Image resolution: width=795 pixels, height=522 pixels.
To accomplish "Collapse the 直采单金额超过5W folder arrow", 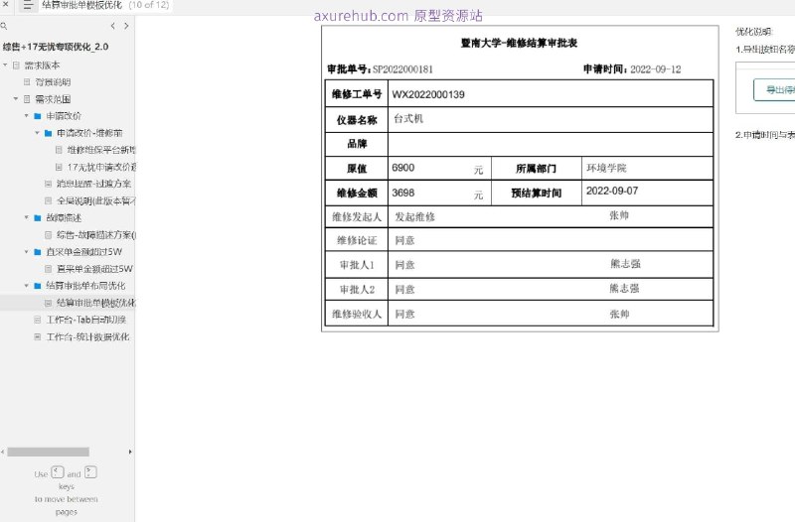I will click(x=27, y=251).
